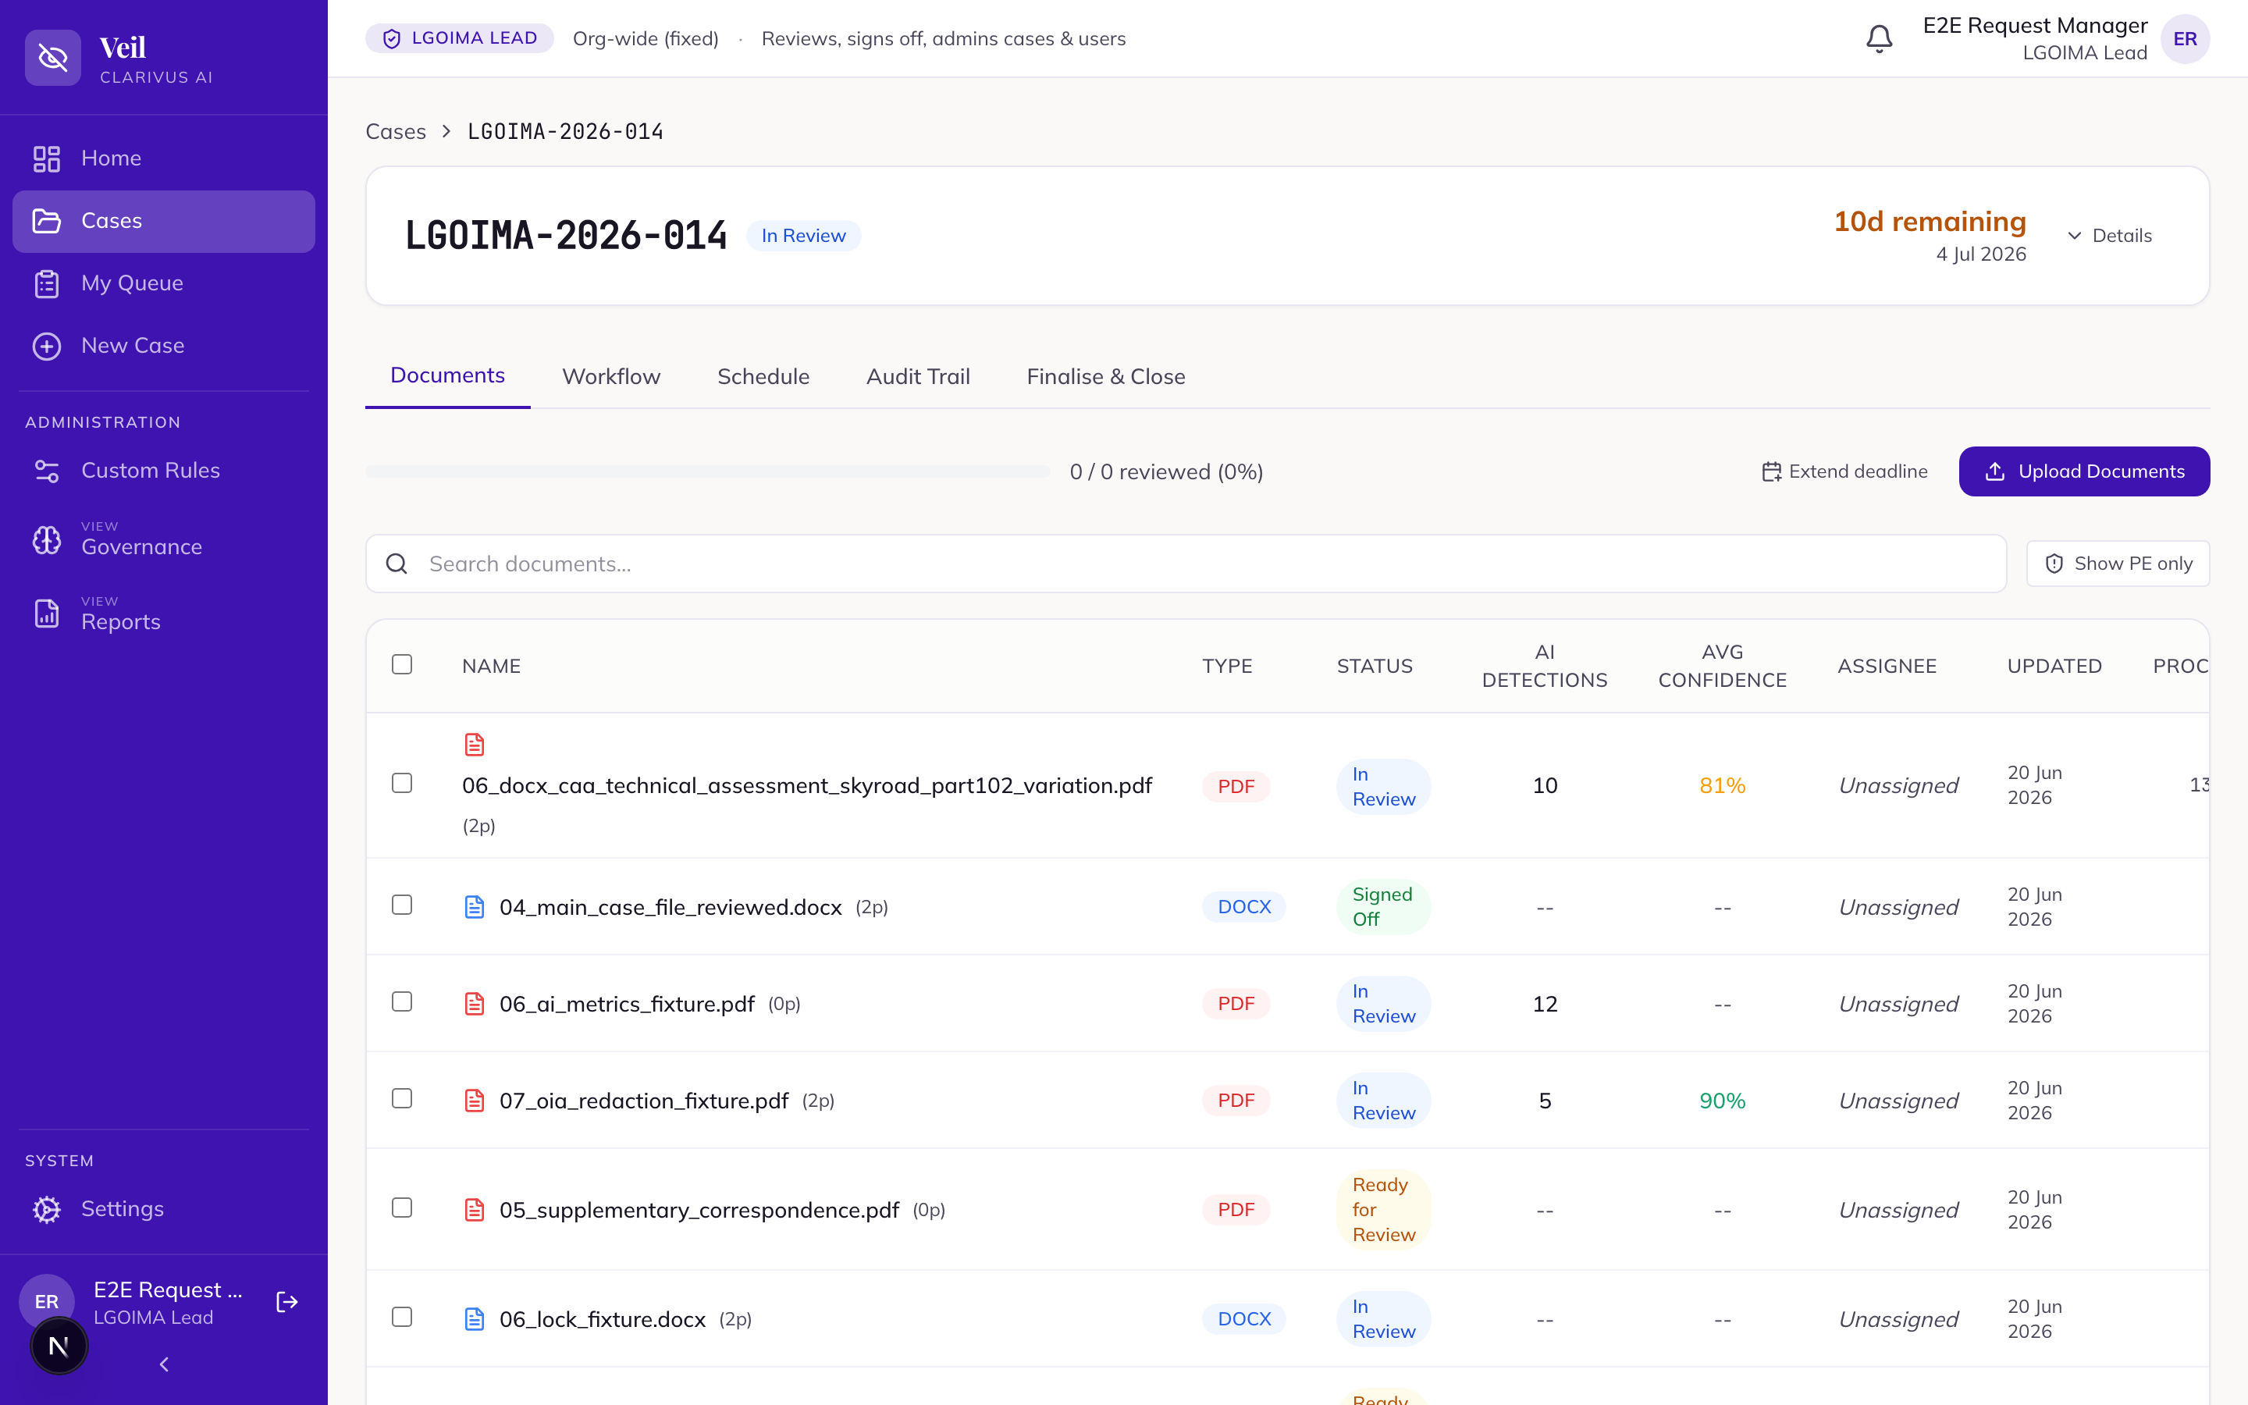
Task: Click the Veil logo icon
Action: click(53, 58)
